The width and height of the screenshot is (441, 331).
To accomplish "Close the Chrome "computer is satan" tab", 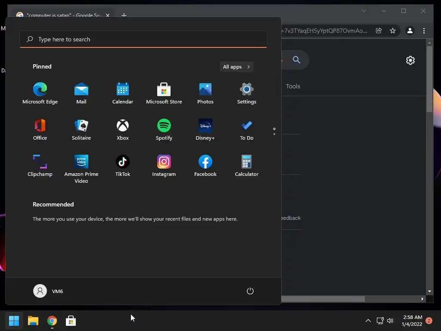I will 108,15.
